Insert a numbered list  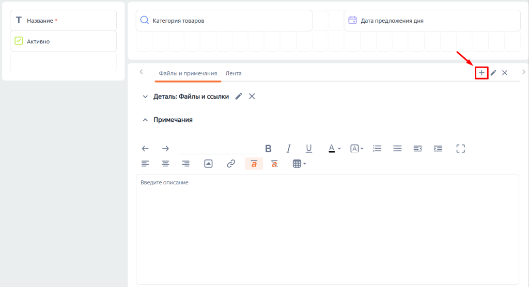pyautogui.click(x=377, y=149)
